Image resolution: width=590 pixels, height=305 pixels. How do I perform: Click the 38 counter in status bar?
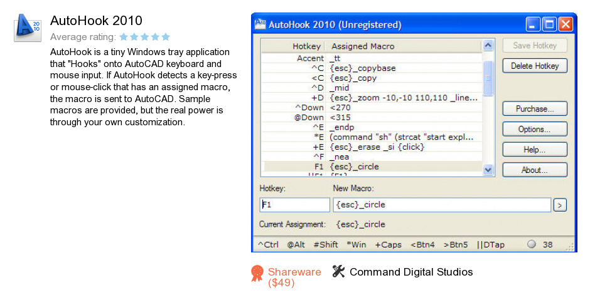coord(547,244)
